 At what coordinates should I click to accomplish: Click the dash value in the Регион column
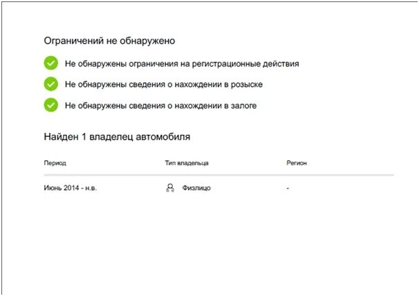click(288, 188)
